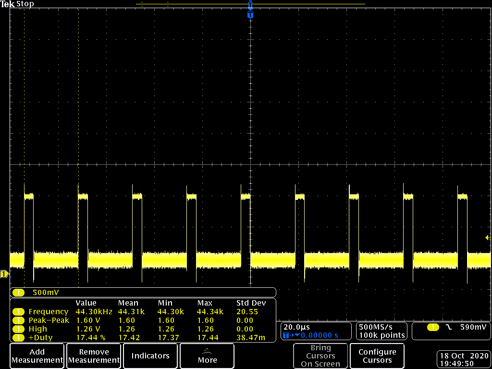The width and height of the screenshot is (492, 369).
Task: Select the 590mV trigger level readout
Action: coord(473,327)
